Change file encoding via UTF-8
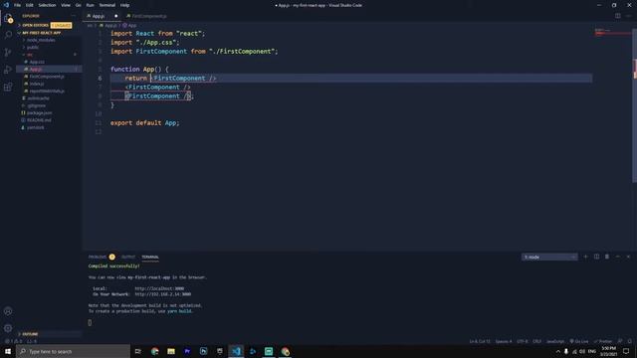Viewport: 637px width, 358px height. tap(523, 341)
